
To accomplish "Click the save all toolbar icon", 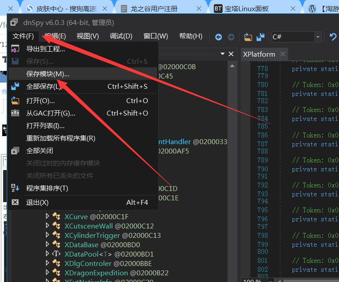I will pyautogui.click(x=260, y=37).
